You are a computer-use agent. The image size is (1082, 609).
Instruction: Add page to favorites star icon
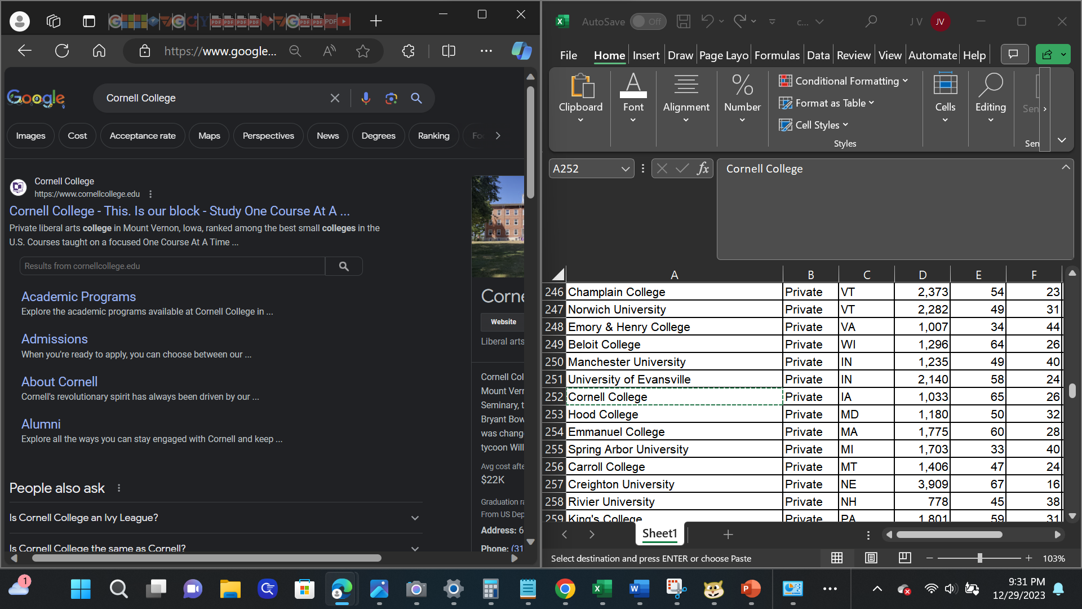[x=363, y=51]
